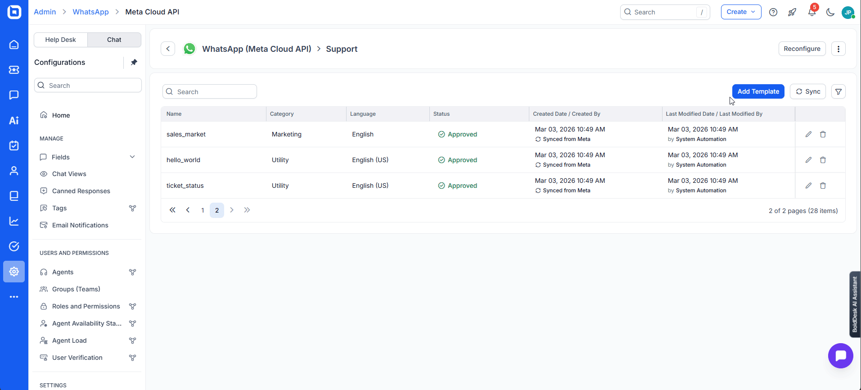Delete the sales_market template
The height and width of the screenshot is (390, 861).
pos(823,134)
